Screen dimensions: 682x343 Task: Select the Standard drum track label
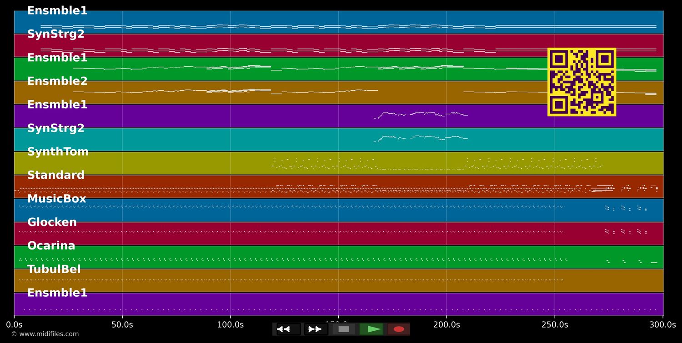tap(56, 176)
